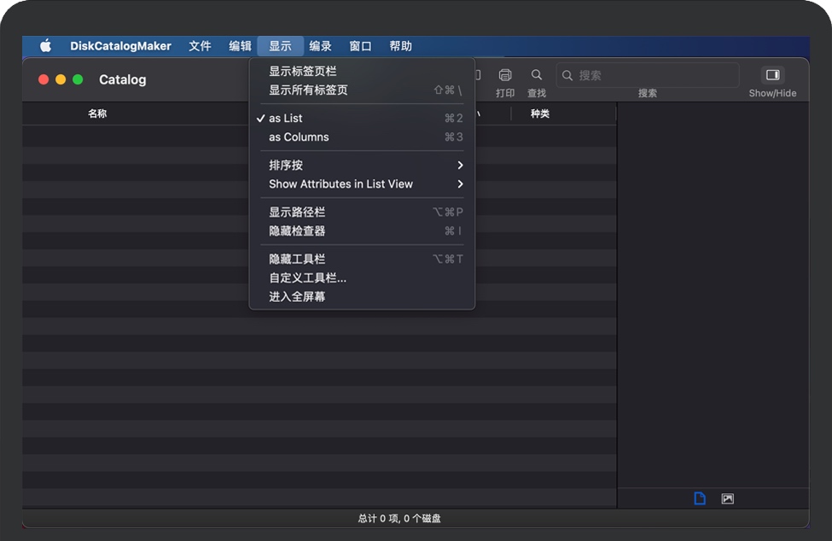
Task: Click the 名称 column header
Action: point(97,113)
